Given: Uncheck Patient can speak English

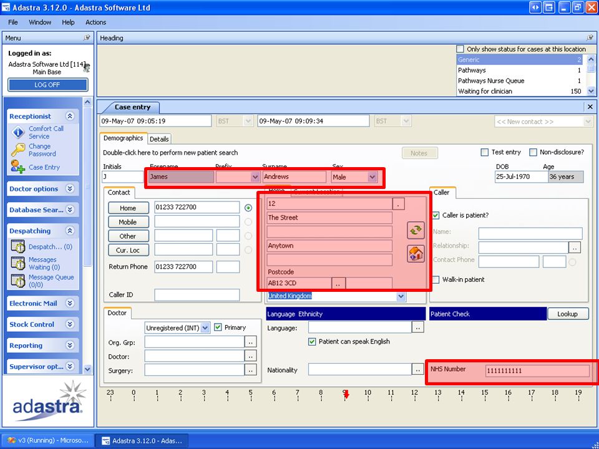Looking at the screenshot, I should (x=312, y=341).
